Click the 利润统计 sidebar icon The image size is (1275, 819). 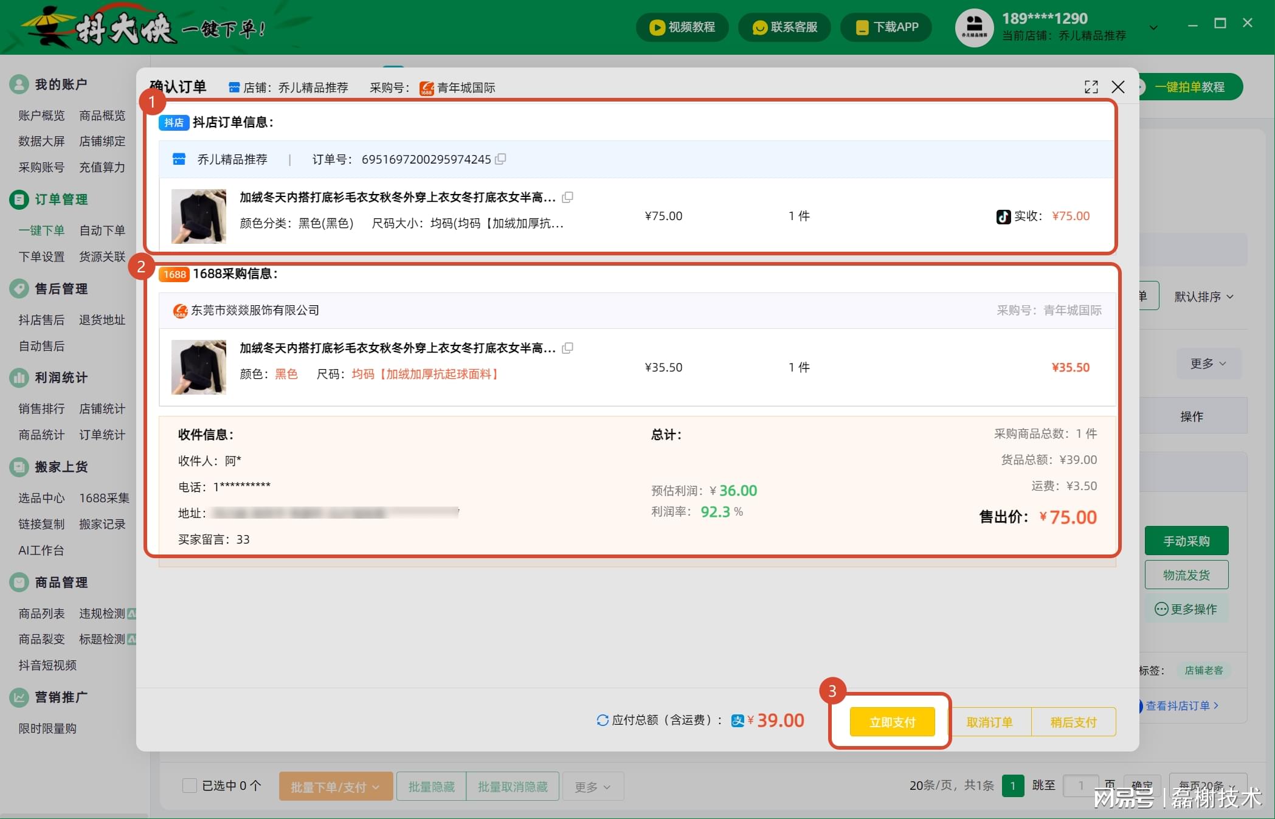tap(19, 378)
